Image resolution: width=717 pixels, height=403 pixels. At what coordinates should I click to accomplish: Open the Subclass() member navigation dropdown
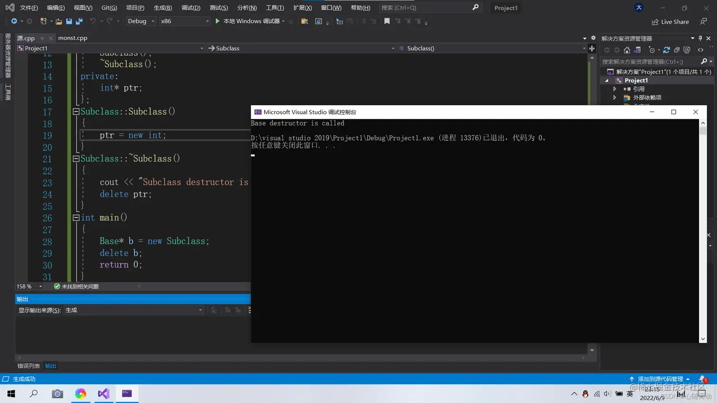(492, 48)
